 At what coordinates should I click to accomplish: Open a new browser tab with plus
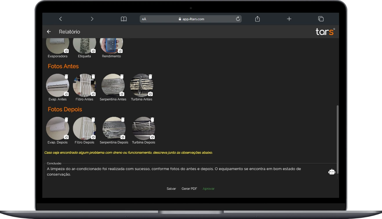(289, 19)
